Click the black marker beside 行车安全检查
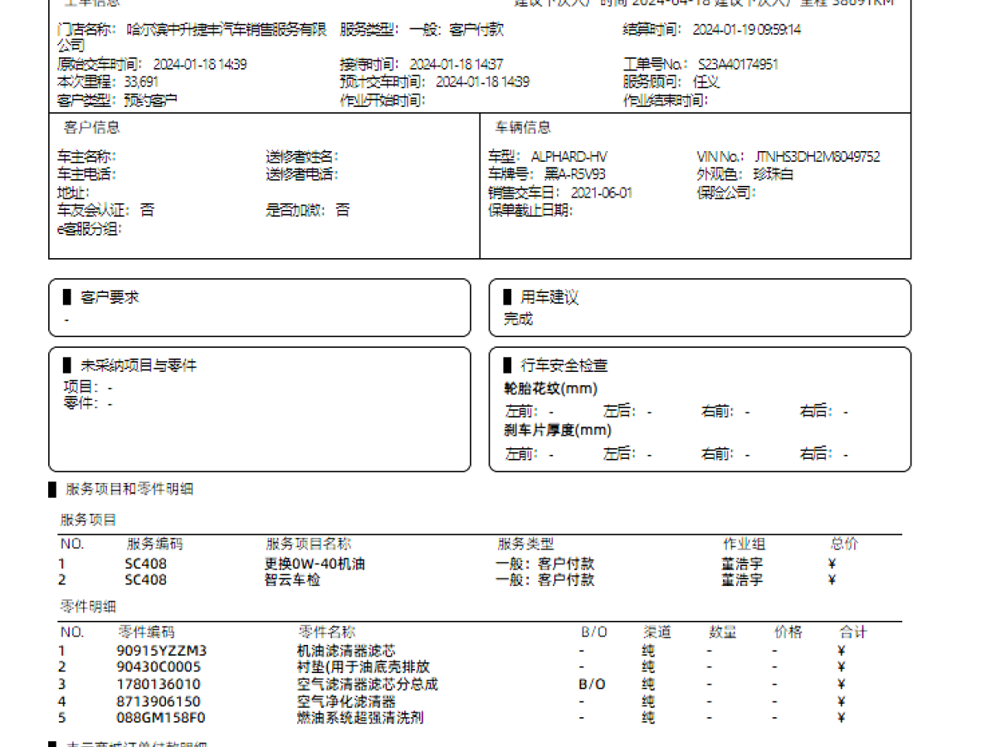This screenshot has width=996, height=747. [x=507, y=365]
